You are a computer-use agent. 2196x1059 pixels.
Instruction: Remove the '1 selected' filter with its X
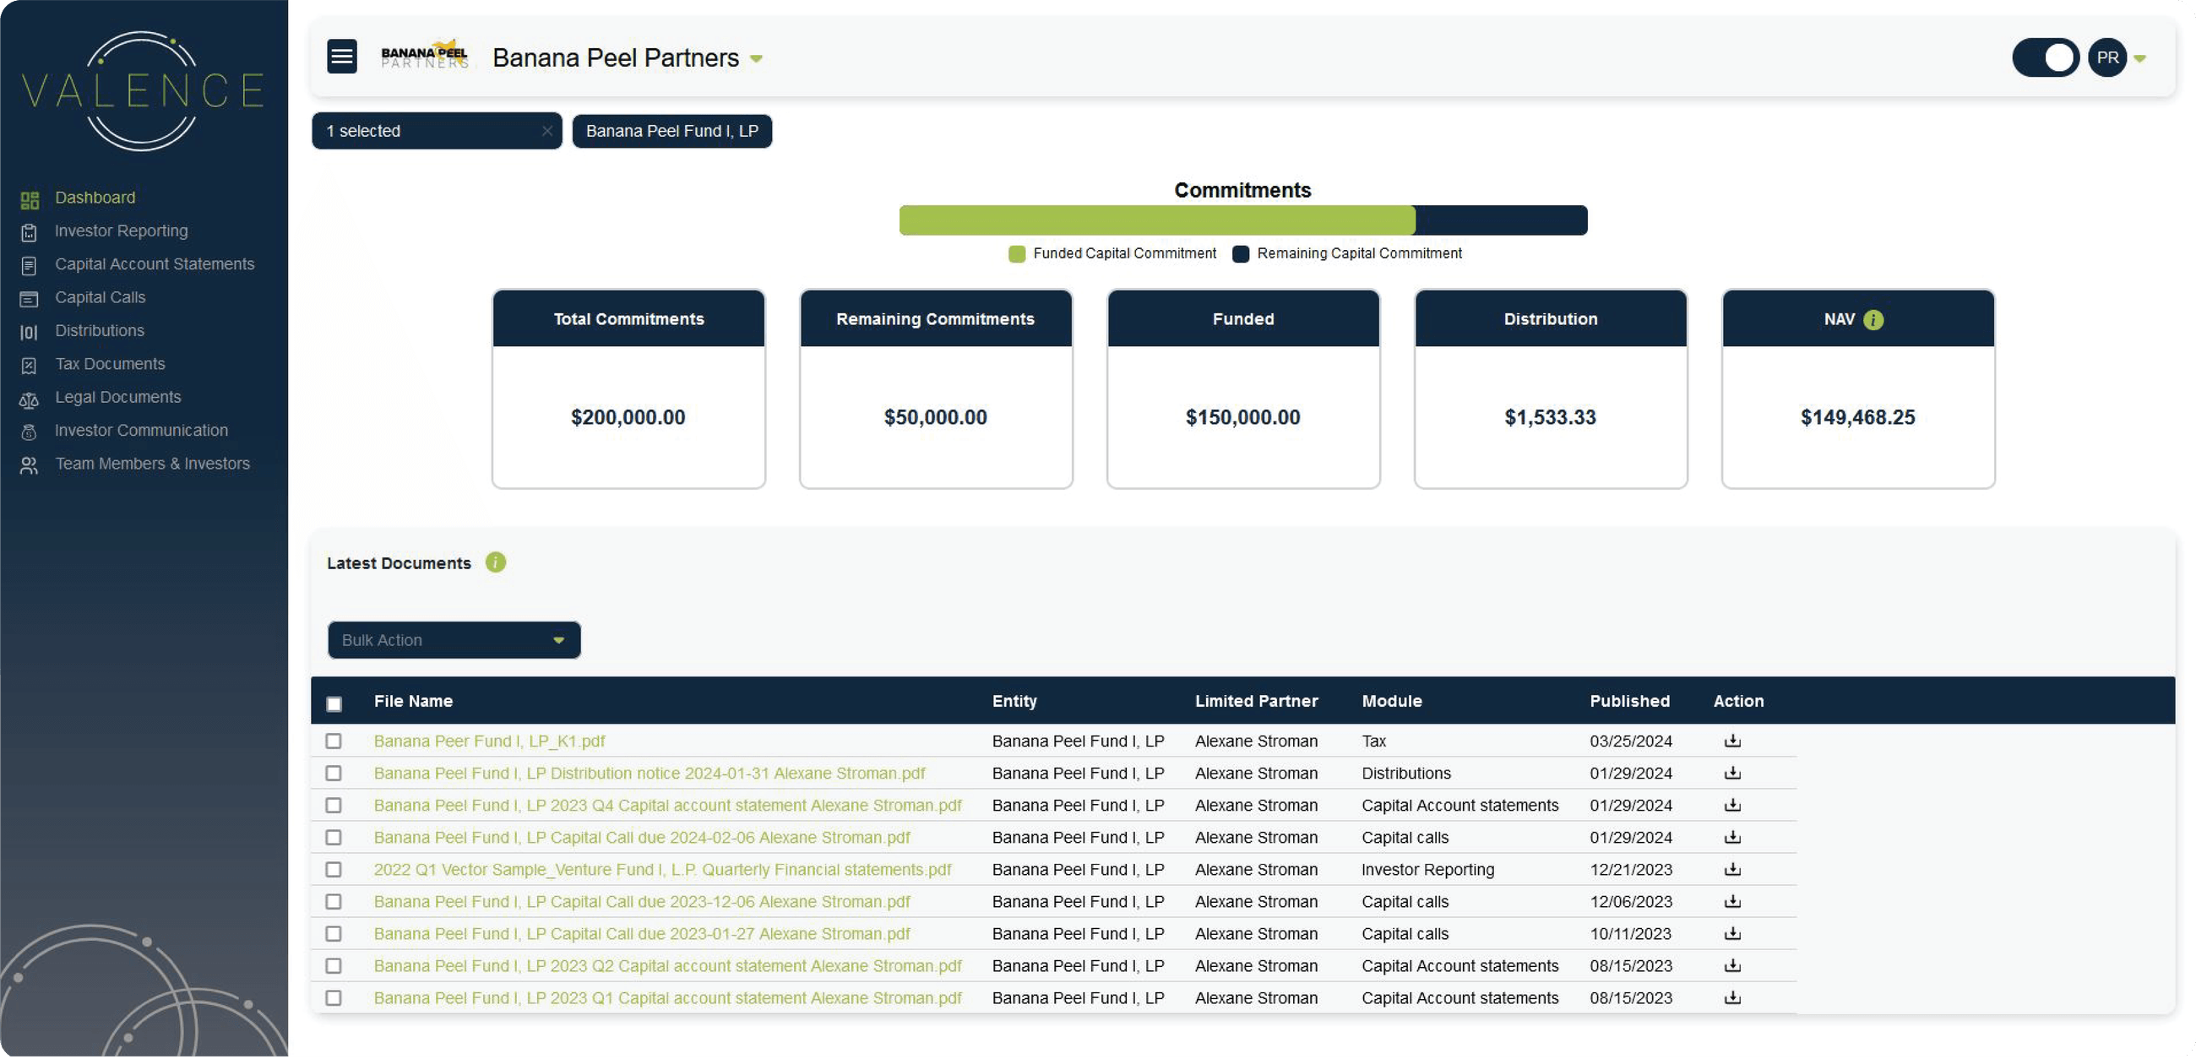pos(548,130)
